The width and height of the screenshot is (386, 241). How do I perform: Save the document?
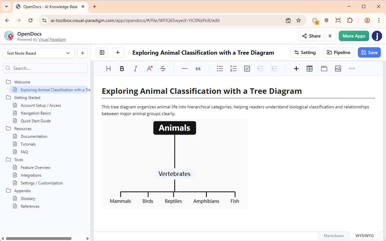pos(369,52)
